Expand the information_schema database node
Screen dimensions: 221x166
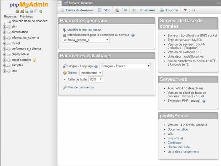[4, 38]
